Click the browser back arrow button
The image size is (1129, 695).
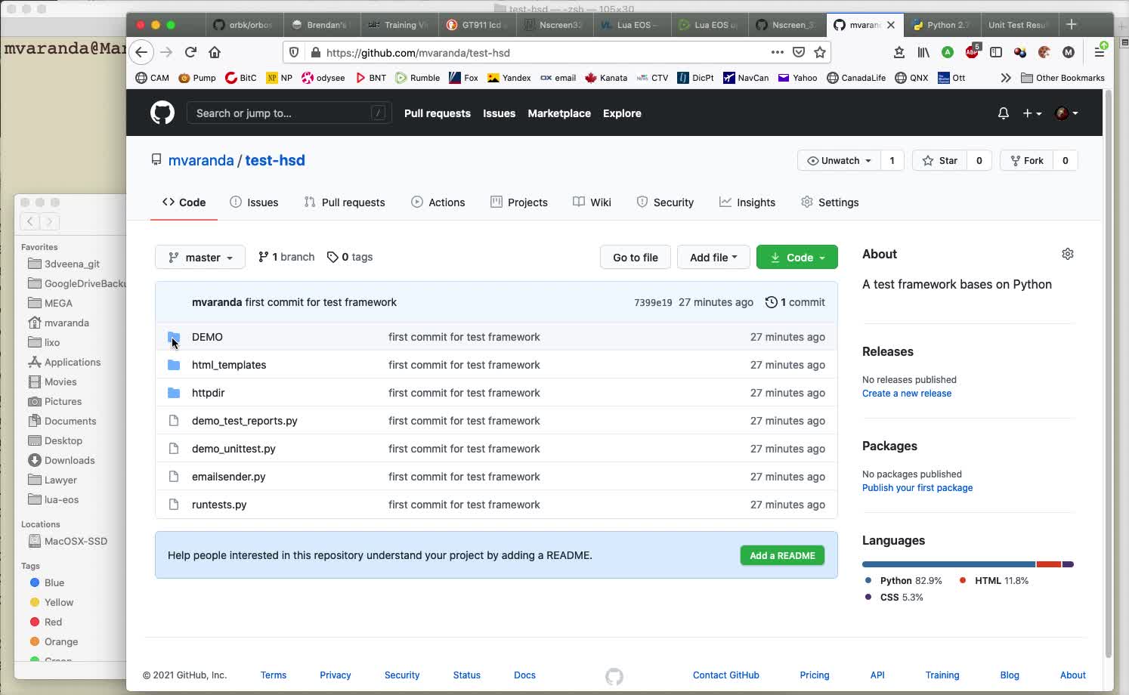coord(141,52)
